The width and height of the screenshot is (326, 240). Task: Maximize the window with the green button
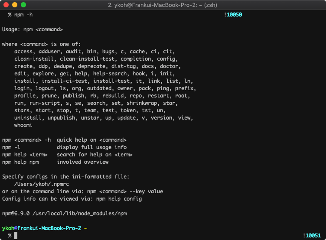[23, 5]
